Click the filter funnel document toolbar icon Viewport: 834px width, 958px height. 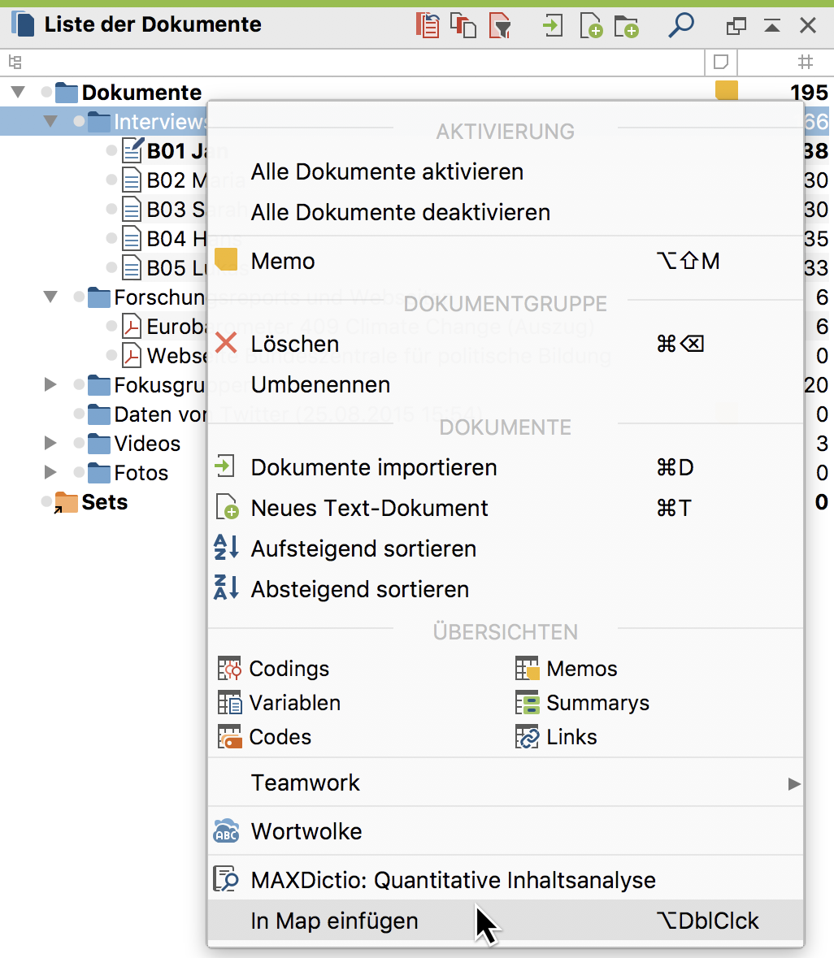click(x=501, y=25)
